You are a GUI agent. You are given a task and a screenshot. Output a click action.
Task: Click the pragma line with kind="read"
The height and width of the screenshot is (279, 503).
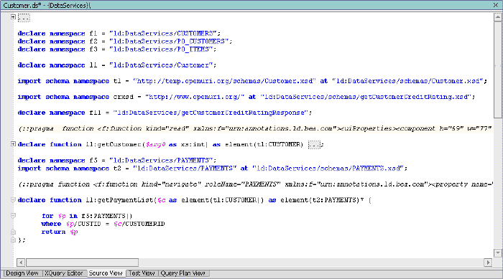pos(255,128)
